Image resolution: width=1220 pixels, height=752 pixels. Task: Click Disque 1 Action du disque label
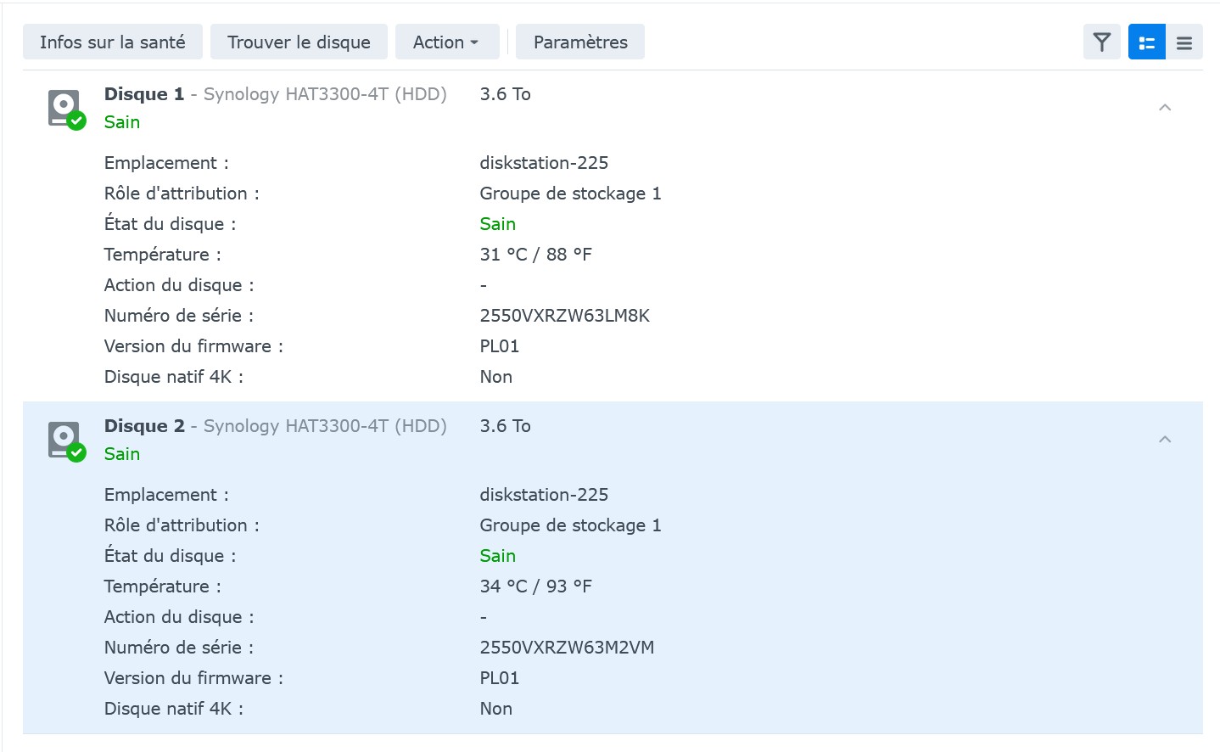(x=179, y=285)
